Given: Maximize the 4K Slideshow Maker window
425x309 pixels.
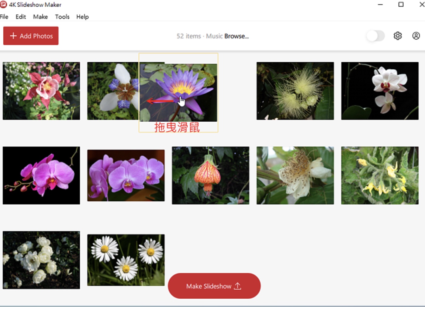Looking at the screenshot, I should pyautogui.click(x=401, y=5).
